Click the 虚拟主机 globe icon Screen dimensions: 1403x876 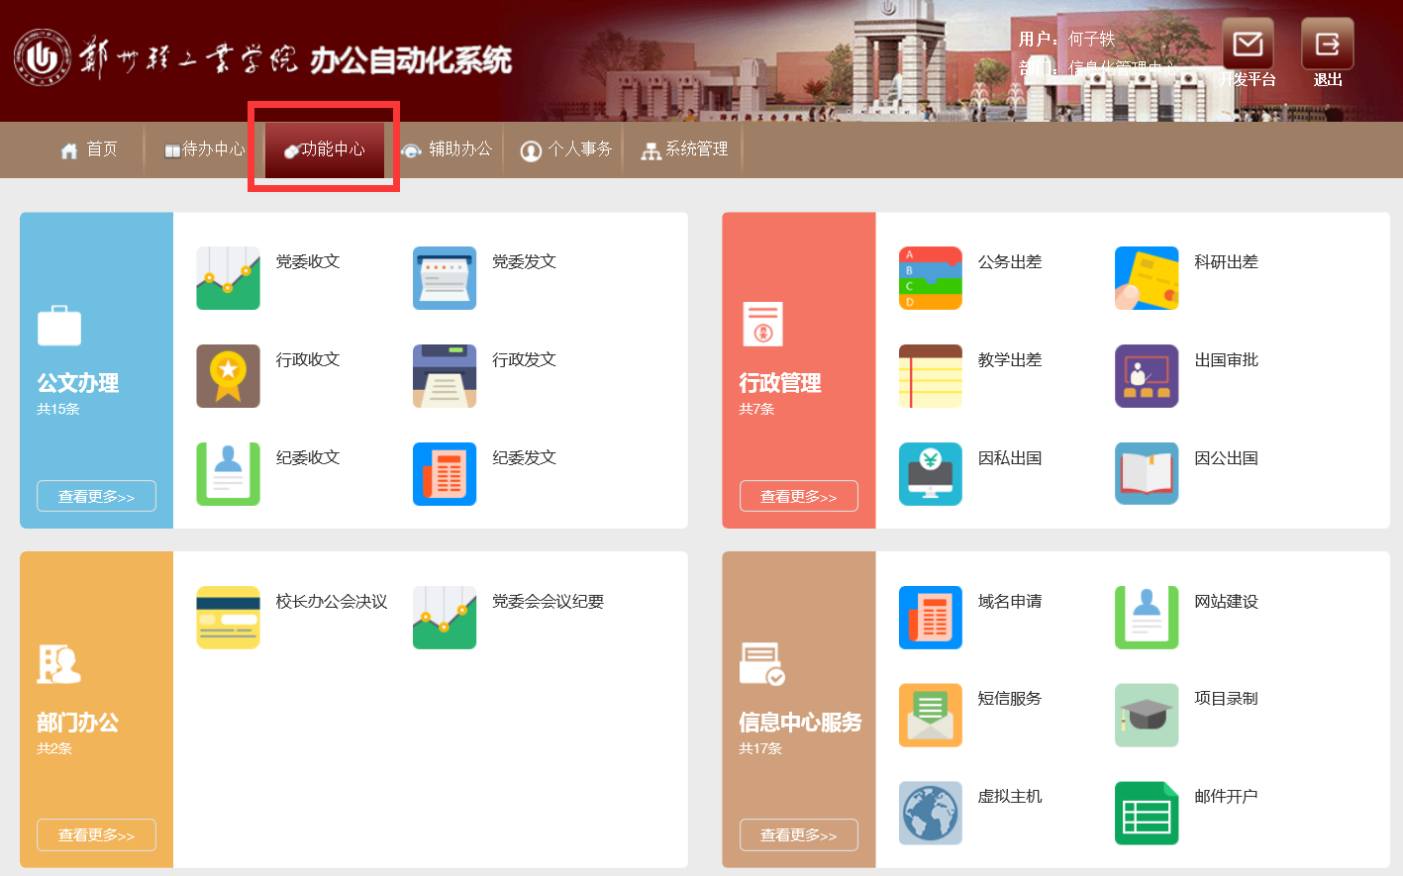930,813
